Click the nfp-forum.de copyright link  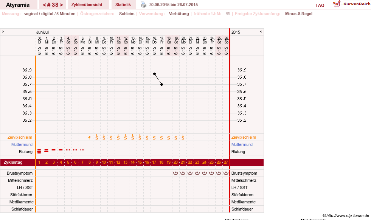coord(346,215)
